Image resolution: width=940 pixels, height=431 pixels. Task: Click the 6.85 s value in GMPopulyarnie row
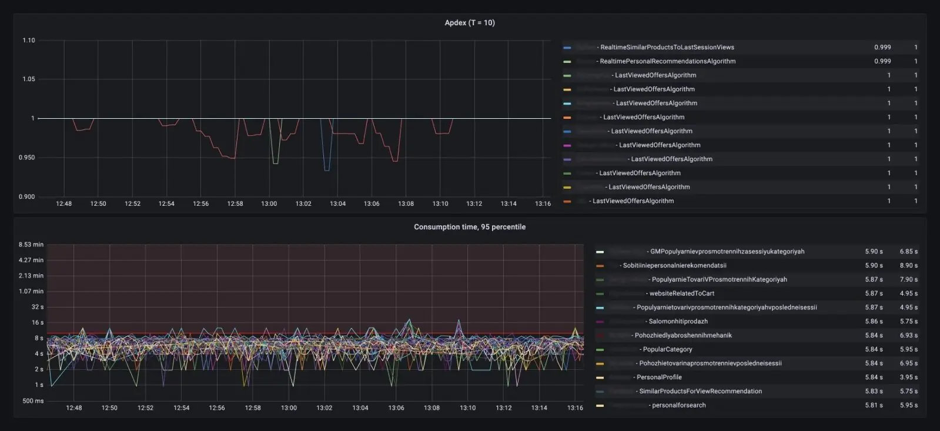pos(909,252)
